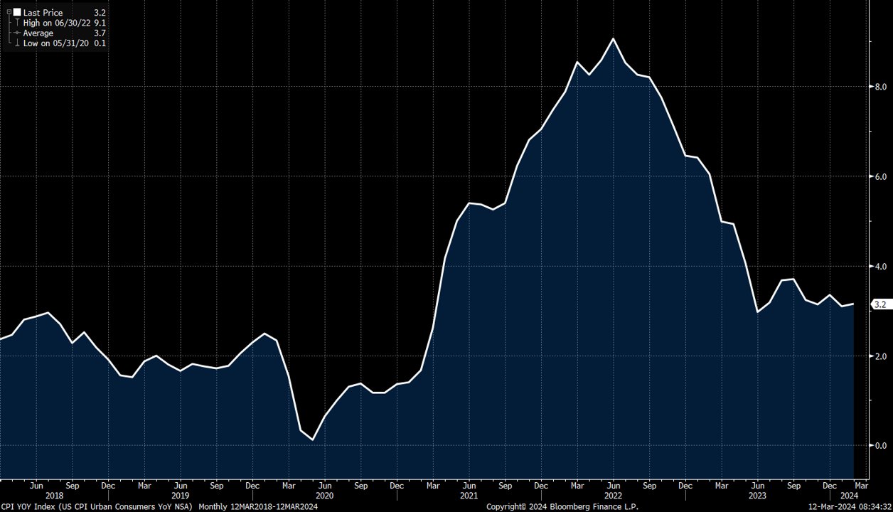
Task: Click the 3.2 last value axis label
Action: 879,304
